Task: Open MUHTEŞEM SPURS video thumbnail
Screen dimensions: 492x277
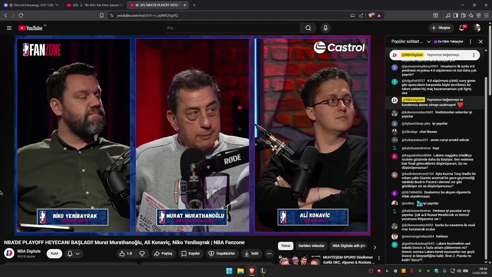Action: click(x=300, y=260)
